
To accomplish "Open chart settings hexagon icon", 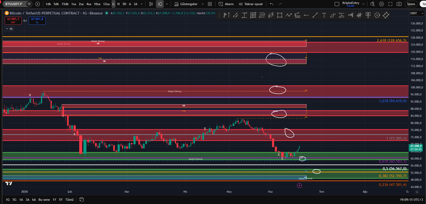I will click(382, 4).
